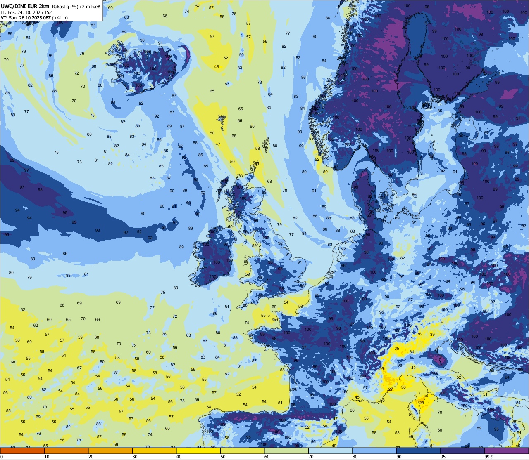Click the map value '34' beside 35

point(412,352)
